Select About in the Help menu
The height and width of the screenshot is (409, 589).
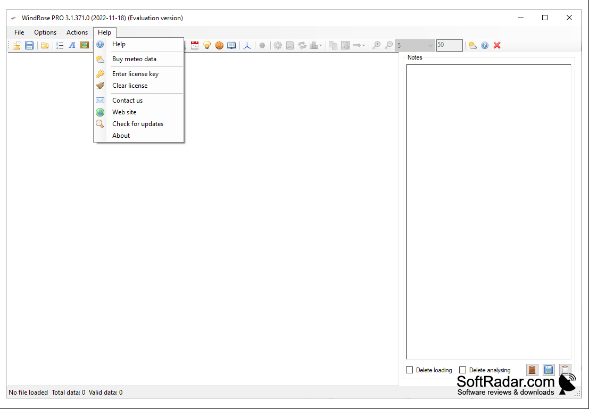[139, 136]
